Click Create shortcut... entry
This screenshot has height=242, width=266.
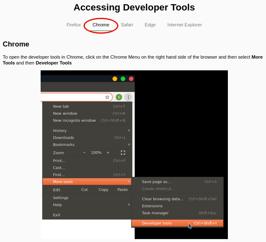(178, 189)
